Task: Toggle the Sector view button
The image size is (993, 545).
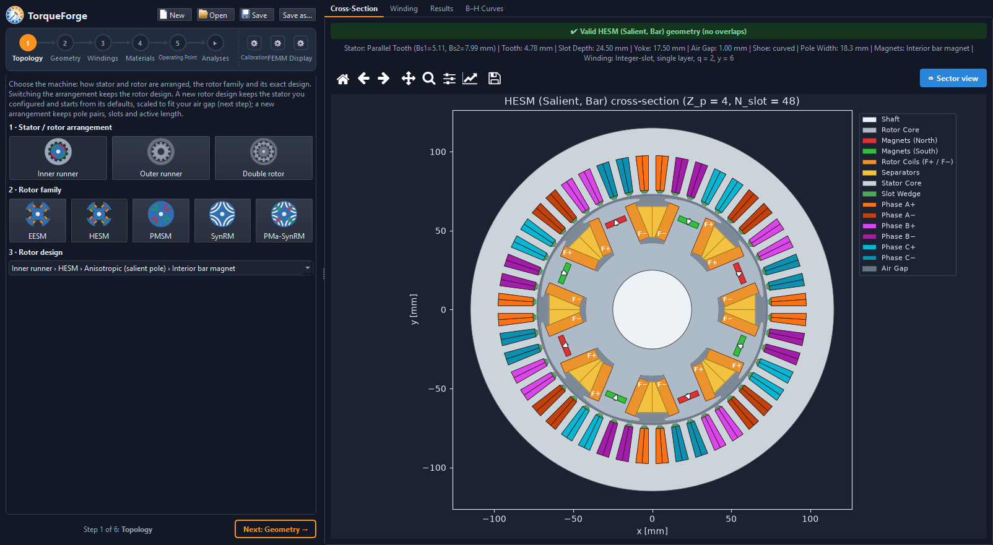Action: (x=953, y=79)
